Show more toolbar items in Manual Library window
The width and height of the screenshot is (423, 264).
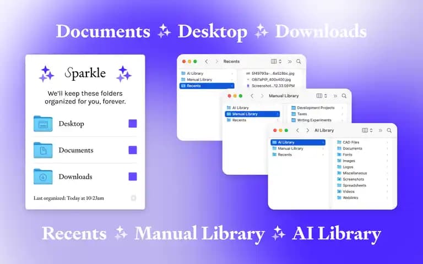(335, 96)
